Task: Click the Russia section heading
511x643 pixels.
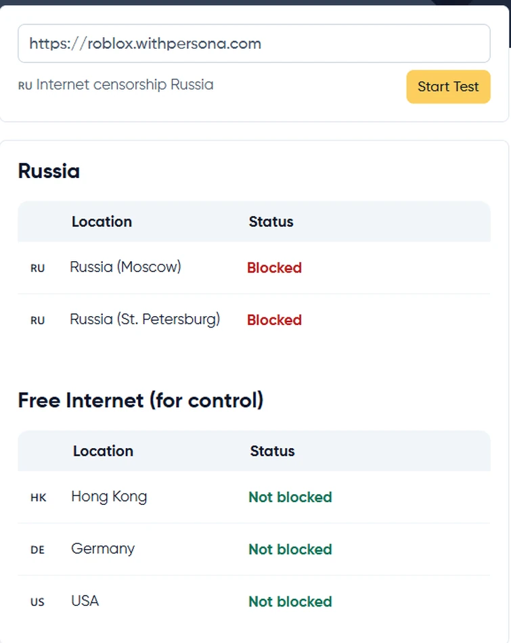Action: pos(49,171)
